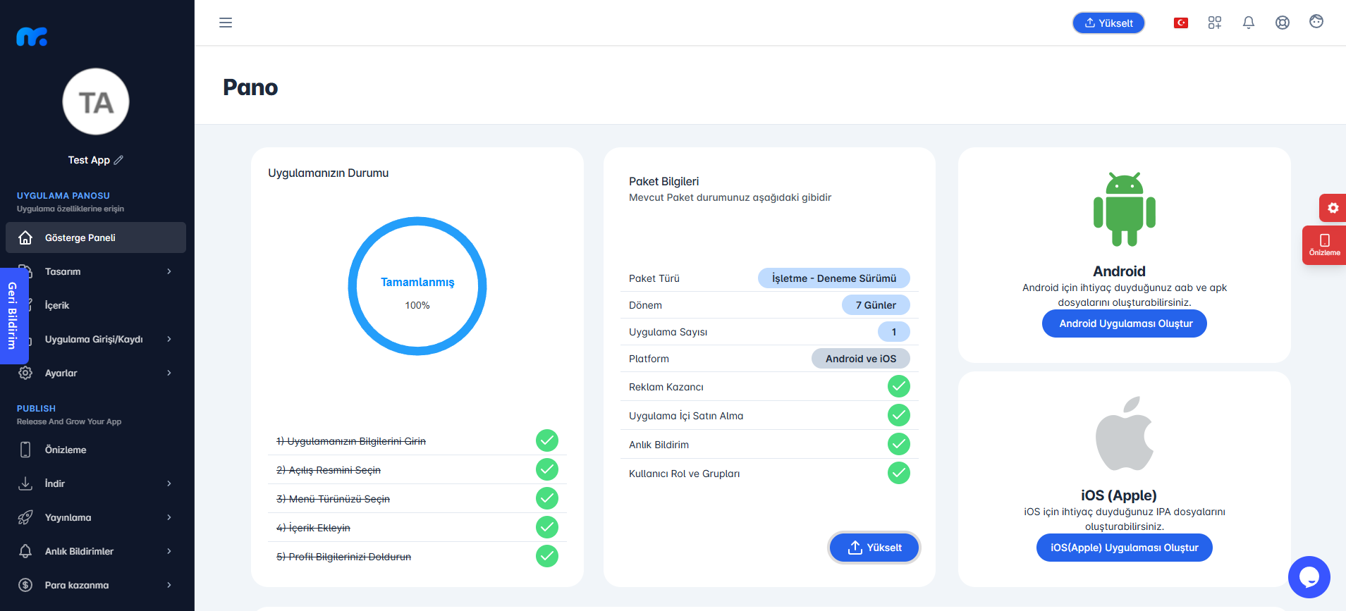Click the Yükselt button in top header
This screenshot has height=611, width=1346.
1108,23
